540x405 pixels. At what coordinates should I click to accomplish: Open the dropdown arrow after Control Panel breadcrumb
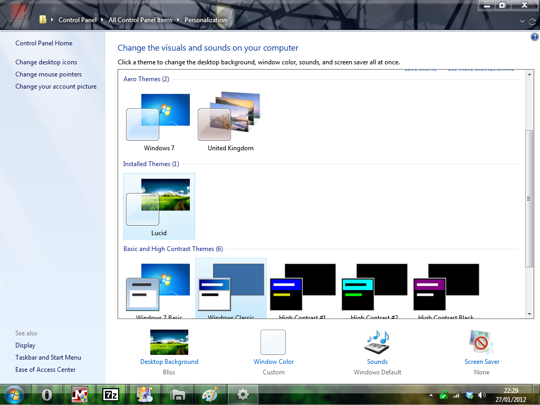click(x=102, y=20)
